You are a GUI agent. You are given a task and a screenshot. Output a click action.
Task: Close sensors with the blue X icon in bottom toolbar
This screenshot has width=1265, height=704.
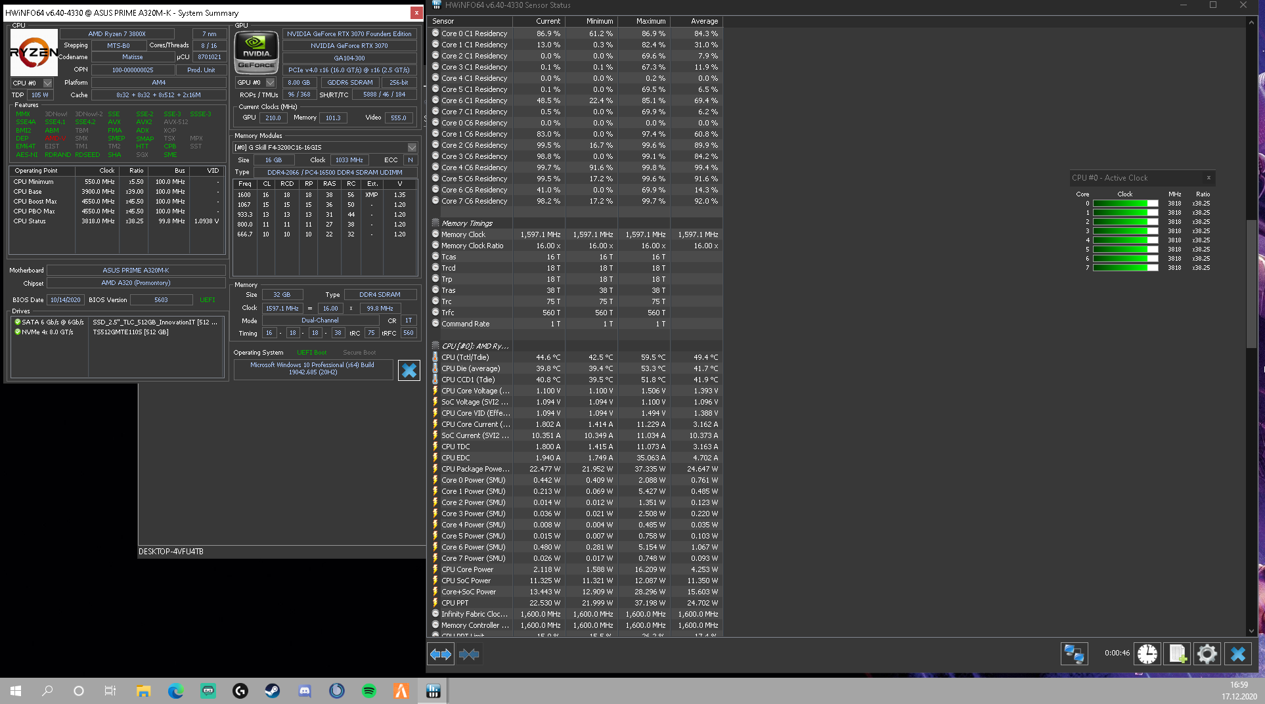(1238, 654)
